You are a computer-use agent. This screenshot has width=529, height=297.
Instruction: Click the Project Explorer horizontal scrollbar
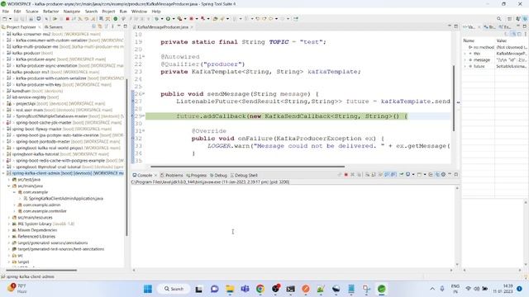click(x=41, y=270)
